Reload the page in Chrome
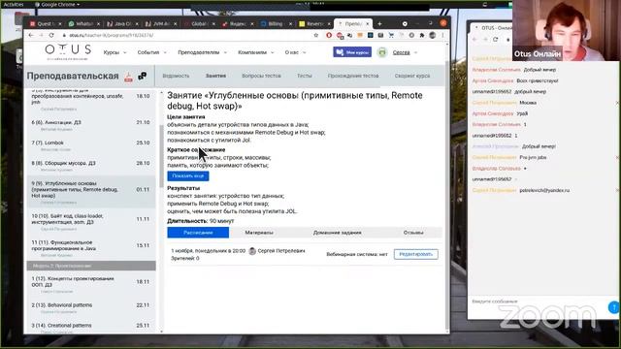Image resolution: width=621 pixels, height=349 pixels. (51, 35)
